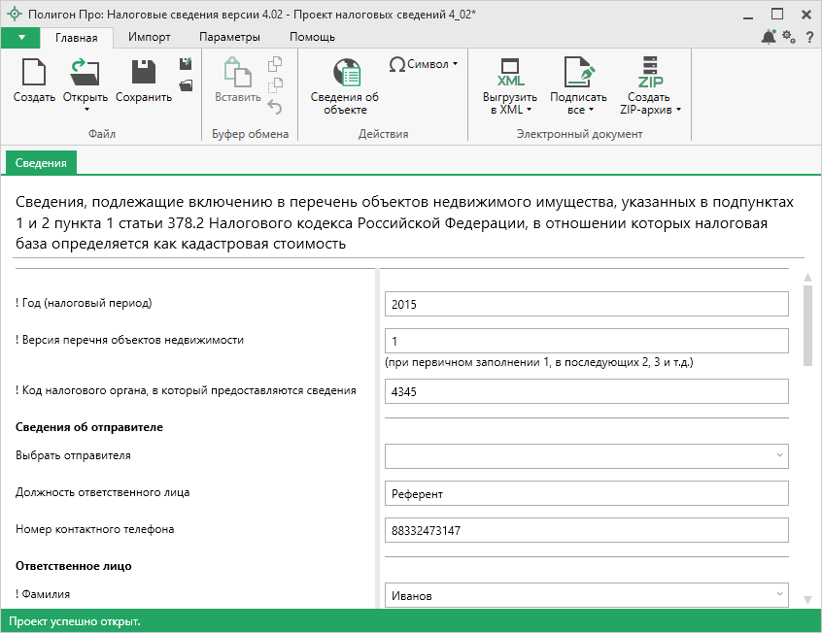Open the Символ dropdown
The image size is (822, 633).
point(423,64)
